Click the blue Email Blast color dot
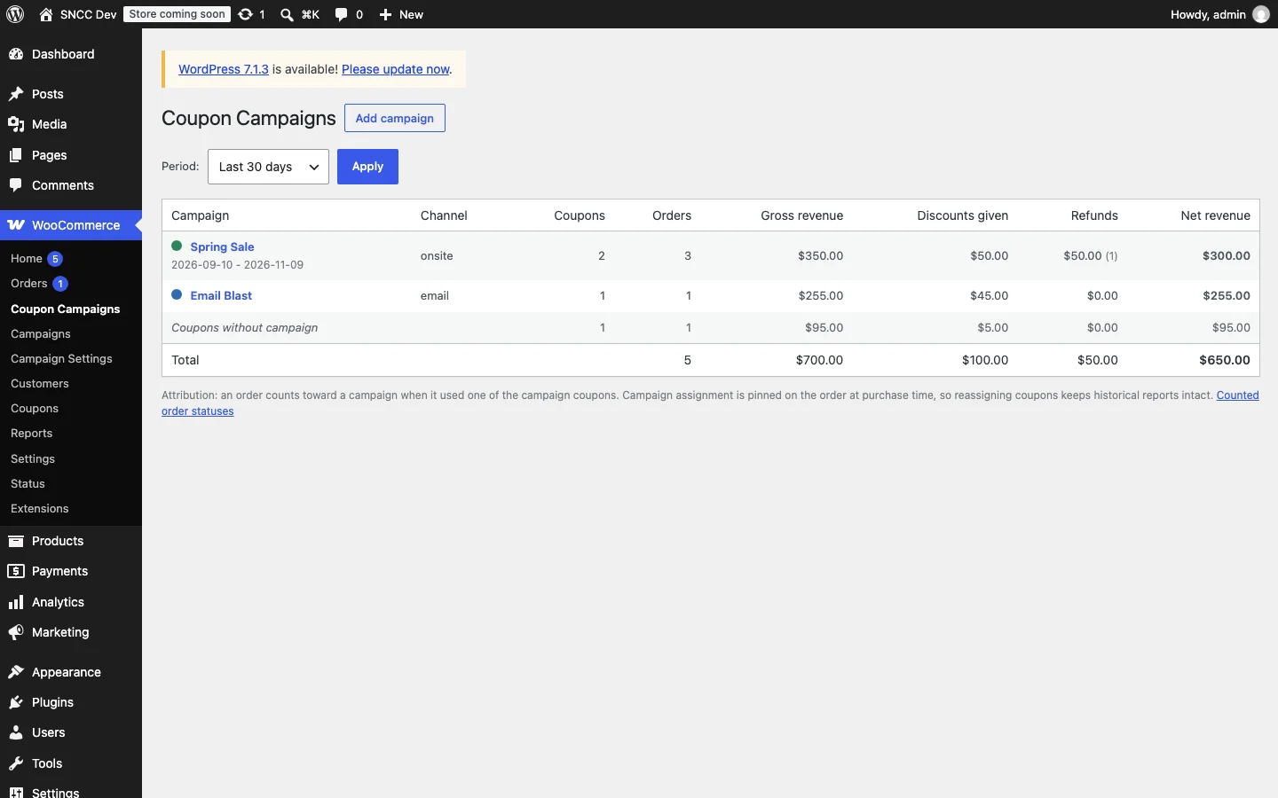Screen dimensions: 1278x798 point(177,294)
